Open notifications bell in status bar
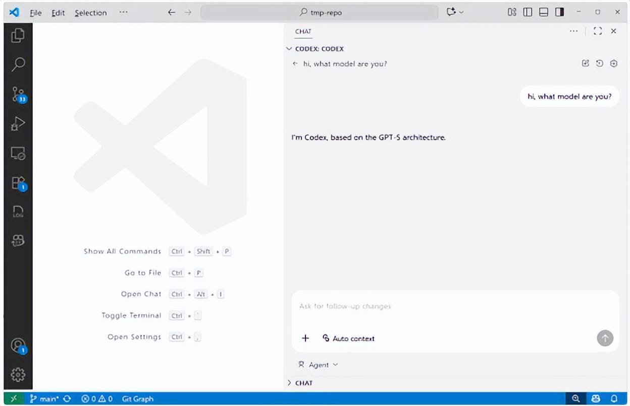630x406 pixels. tap(614, 398)
